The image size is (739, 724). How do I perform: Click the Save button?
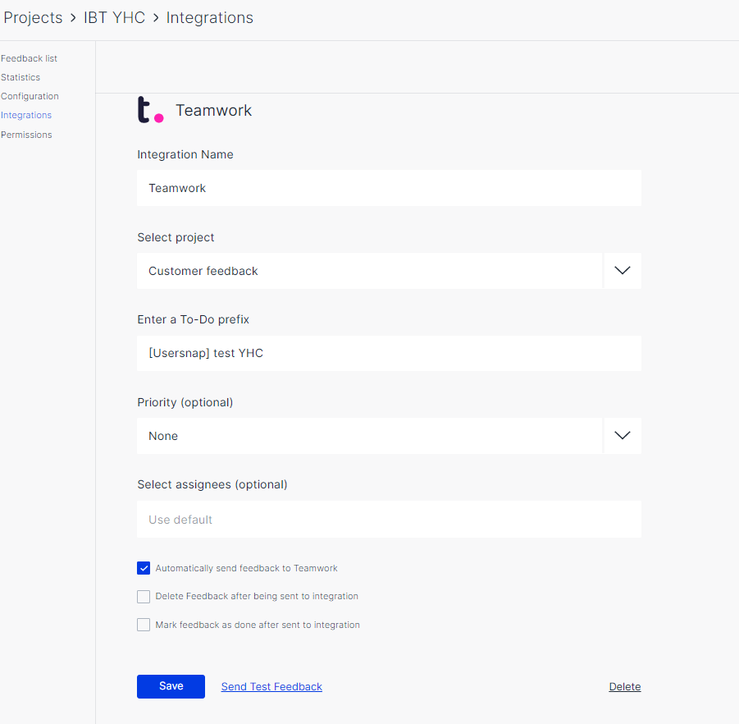[171, 686]
